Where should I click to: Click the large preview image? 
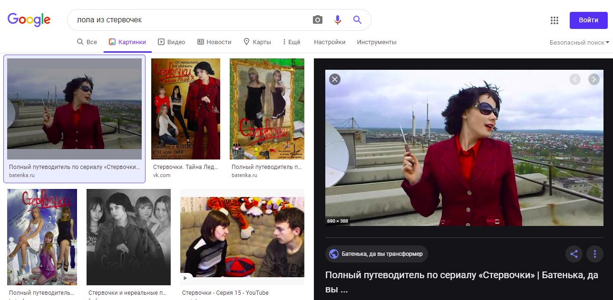(464, 148)
